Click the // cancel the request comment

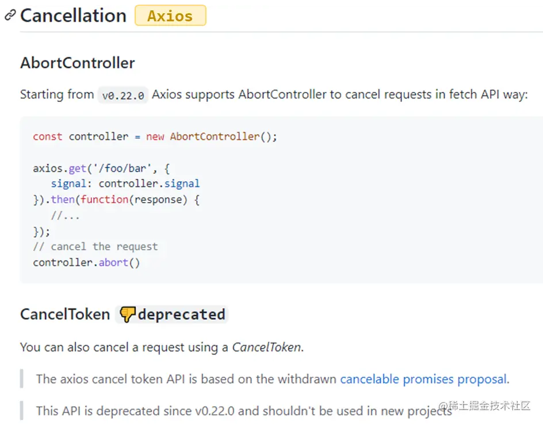coord(95,247)
